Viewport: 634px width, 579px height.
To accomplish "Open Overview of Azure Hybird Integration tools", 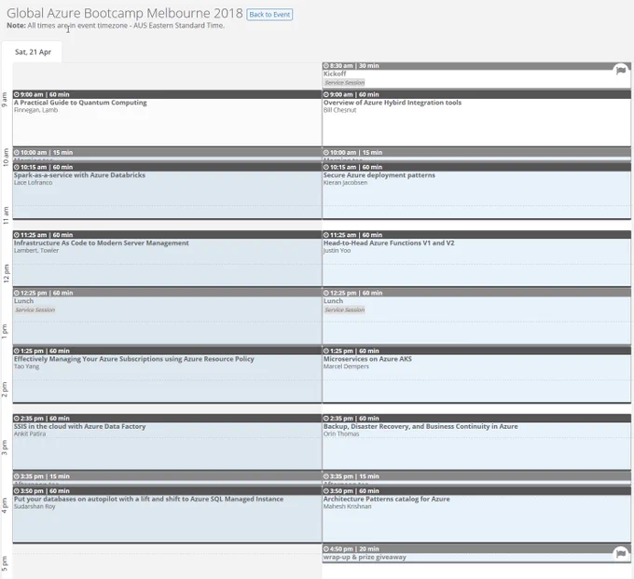I will (x=393, y=103).
